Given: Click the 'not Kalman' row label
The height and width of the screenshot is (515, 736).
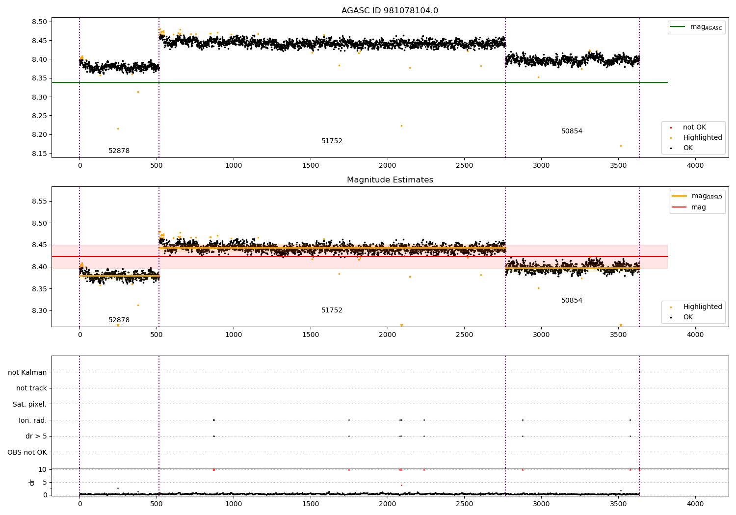Looking at the screenshot, I should 27,373.
